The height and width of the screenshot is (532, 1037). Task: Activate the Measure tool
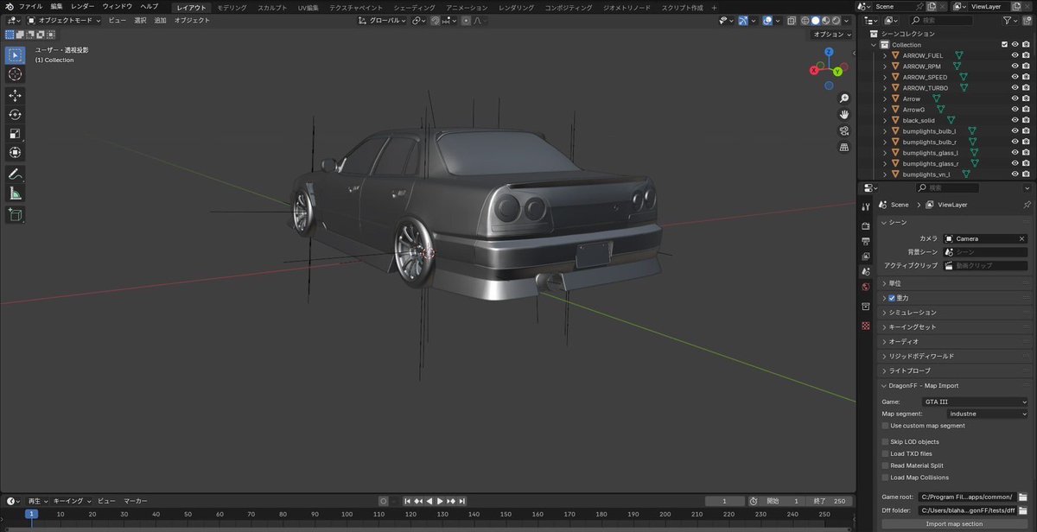coord(15,193)
